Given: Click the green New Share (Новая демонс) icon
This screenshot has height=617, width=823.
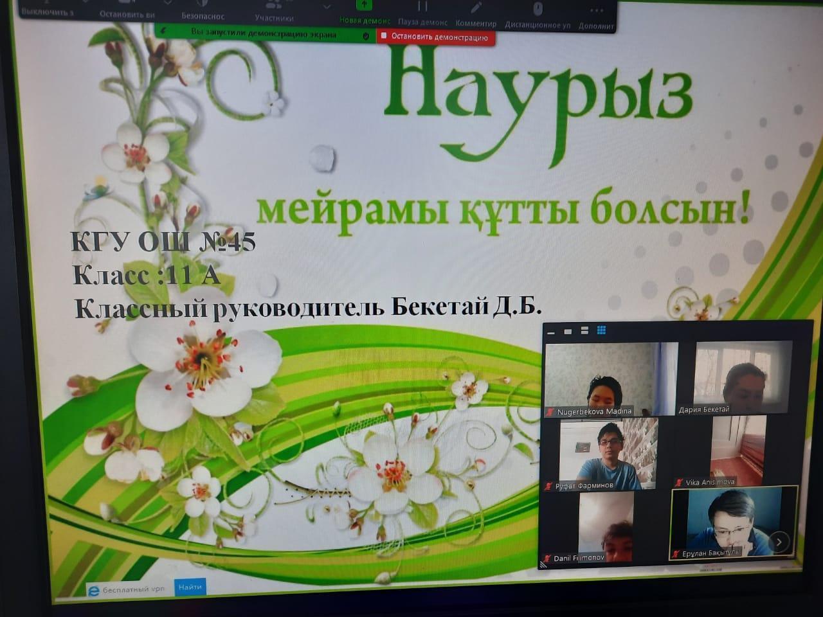Looking at the screenshot, I should point(364,6).
